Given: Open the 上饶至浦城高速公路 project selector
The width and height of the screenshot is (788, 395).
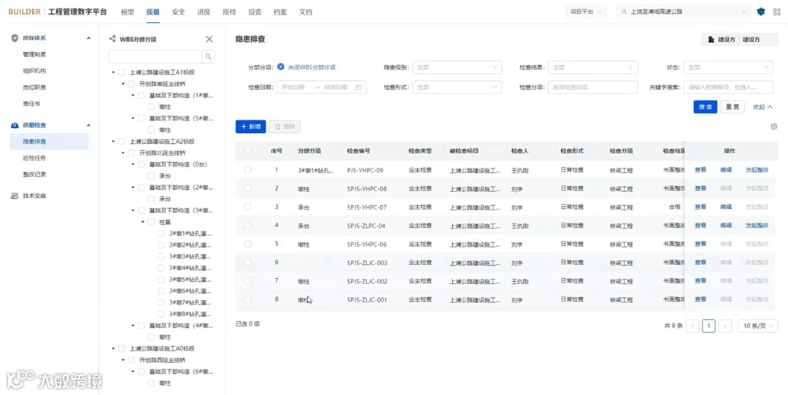Looking at the screenshot, I should pos(684,12).
